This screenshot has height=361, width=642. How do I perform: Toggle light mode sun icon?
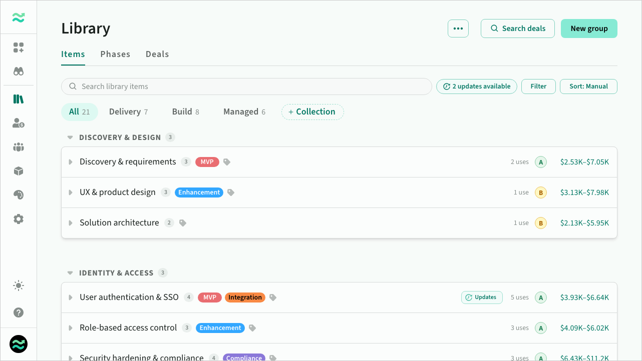tap(19, 286)
